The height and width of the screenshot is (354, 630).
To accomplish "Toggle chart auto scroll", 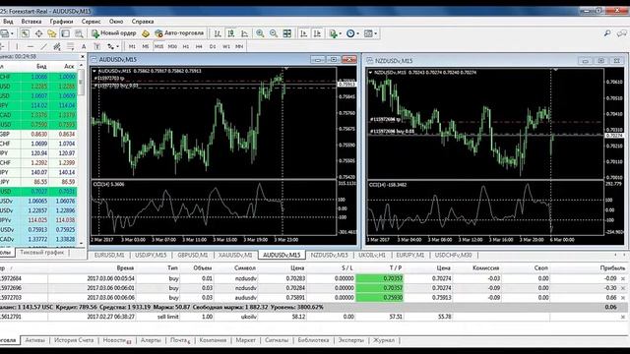I will pyautogui.click(x=304, y=33).
